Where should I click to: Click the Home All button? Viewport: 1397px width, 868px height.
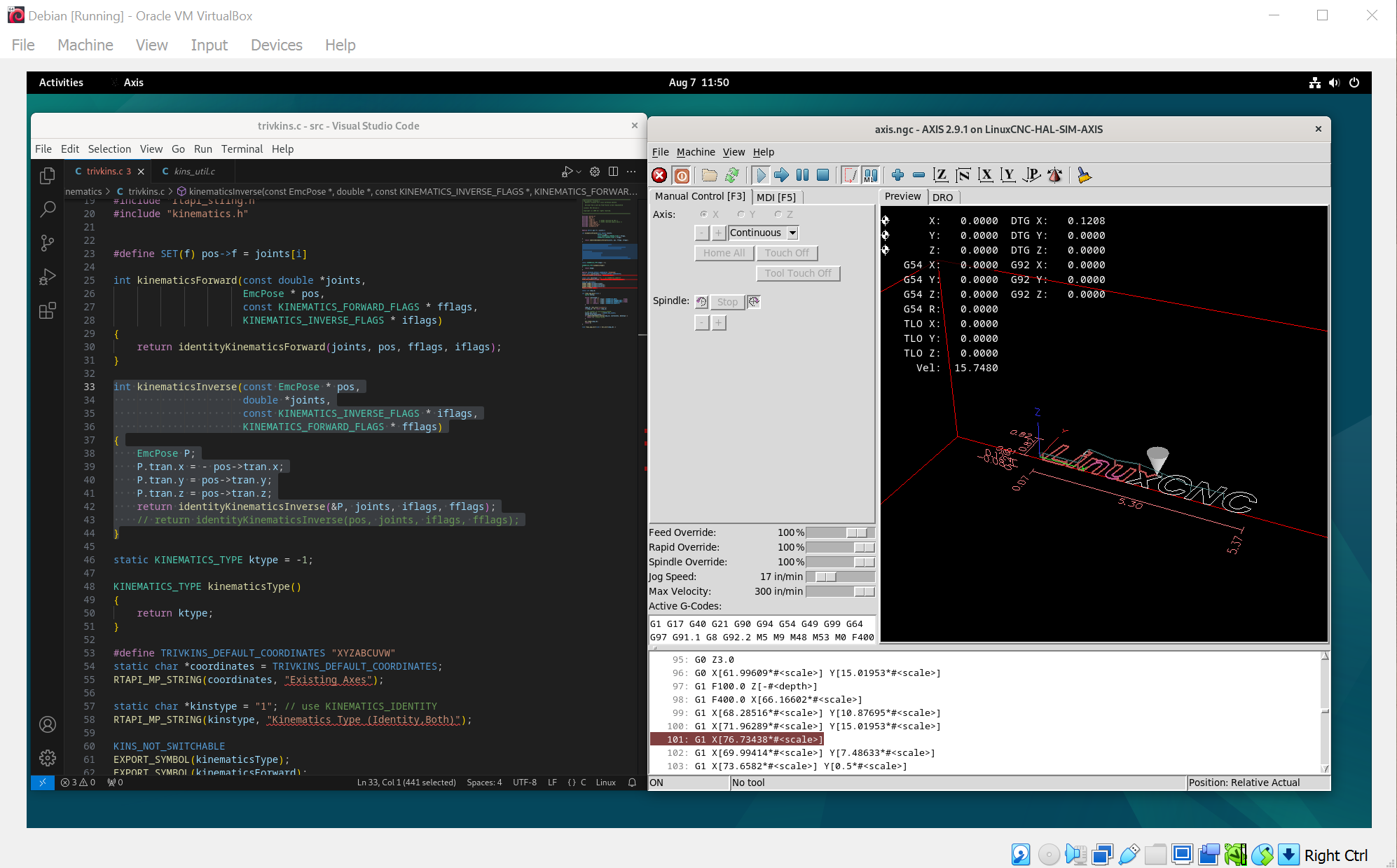pos(724,253)
